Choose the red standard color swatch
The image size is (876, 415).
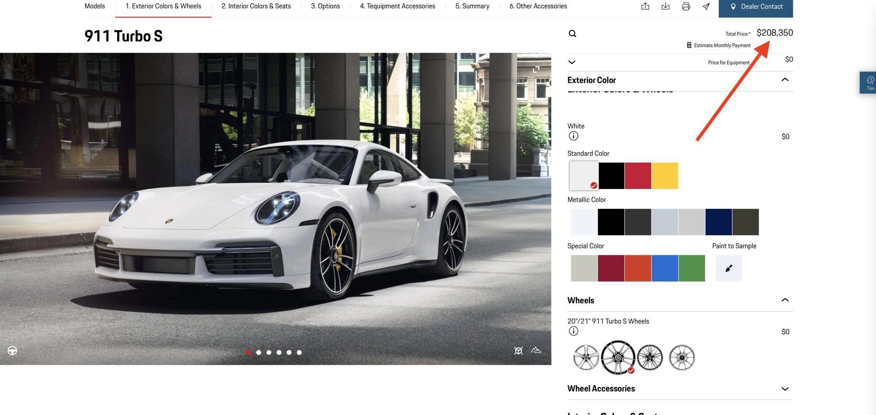pos(638,176)
